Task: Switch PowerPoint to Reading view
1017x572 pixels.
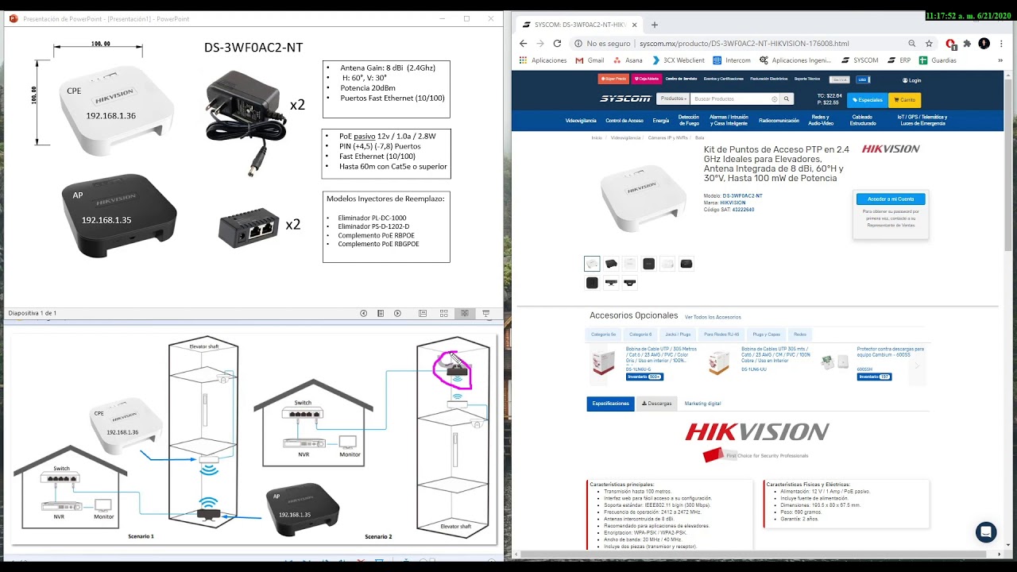Action: tap(465, 313)
